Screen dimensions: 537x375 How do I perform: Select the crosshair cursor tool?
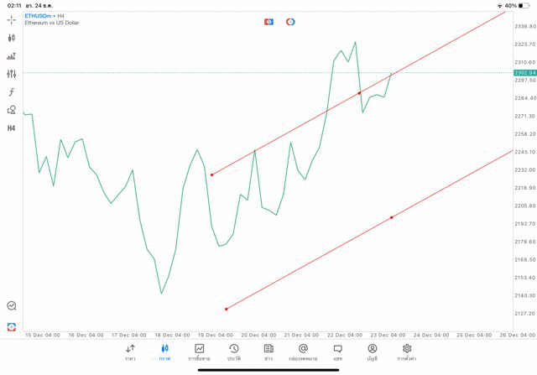click(12, 18)
